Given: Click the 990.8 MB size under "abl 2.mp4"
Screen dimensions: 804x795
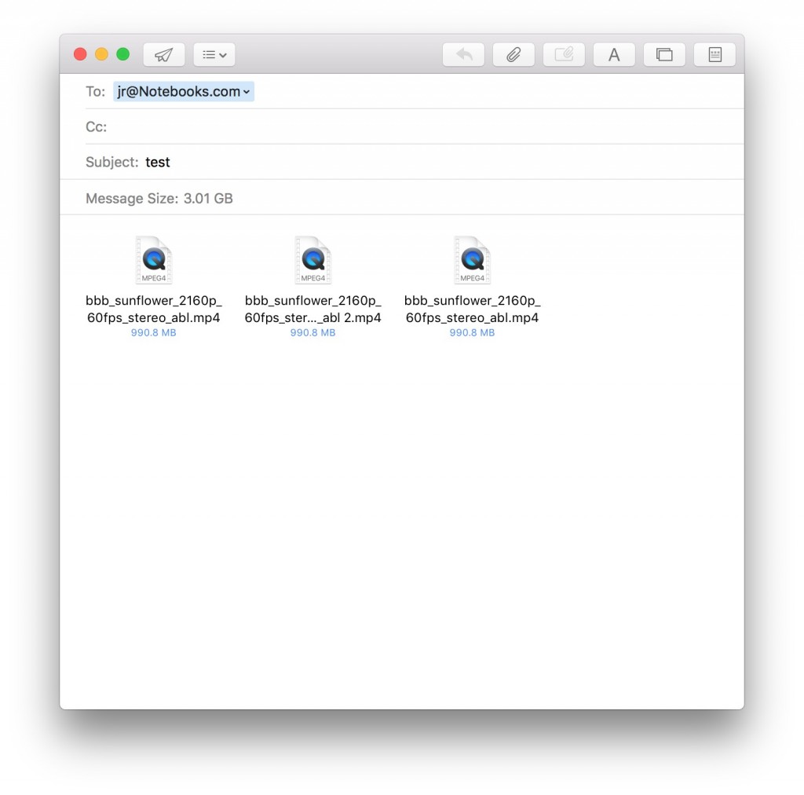Looking at the screenshot, I should click(x=312, y=332).
